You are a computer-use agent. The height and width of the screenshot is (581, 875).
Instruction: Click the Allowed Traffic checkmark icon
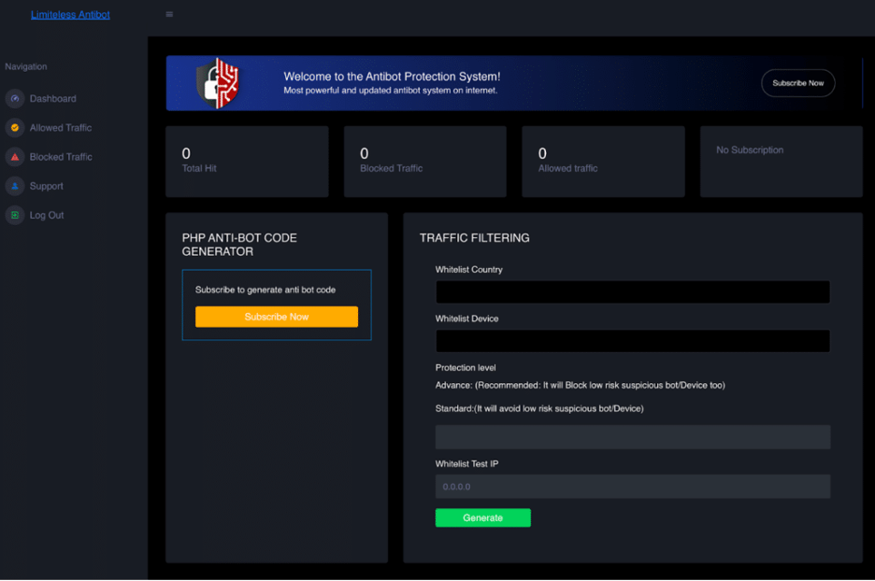[x=14, y=128]
